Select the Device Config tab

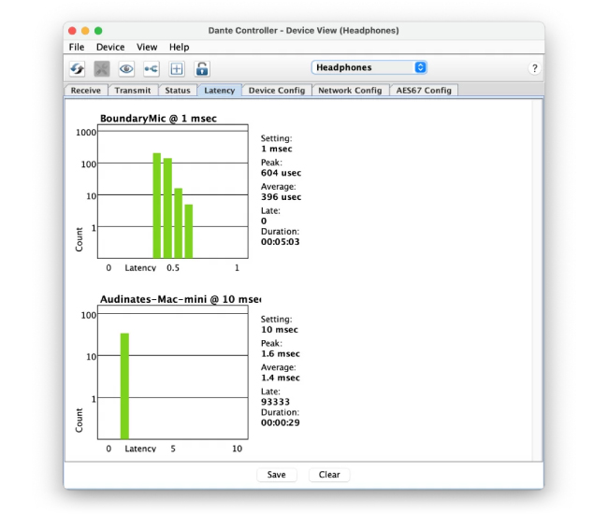tap(276, 91)
